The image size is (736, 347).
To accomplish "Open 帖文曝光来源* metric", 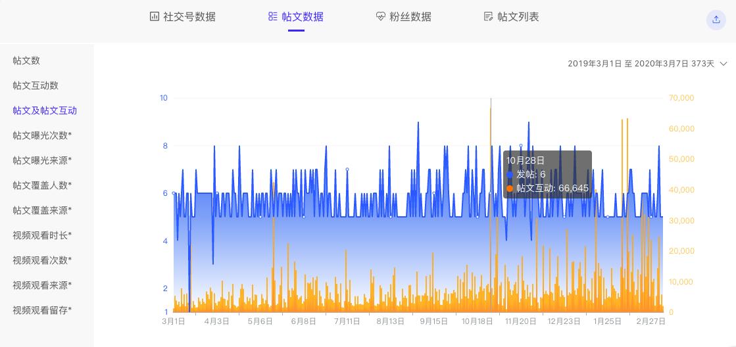I will (42, 160).
